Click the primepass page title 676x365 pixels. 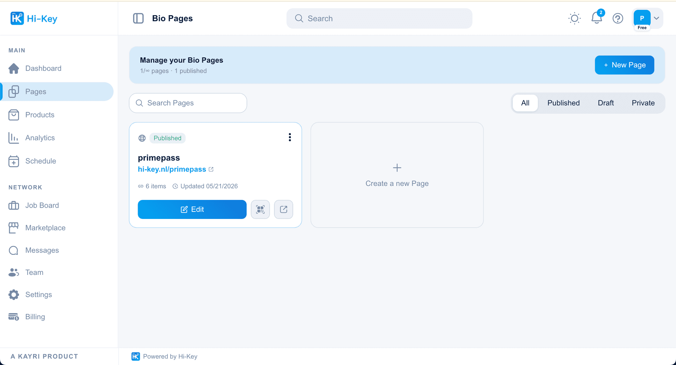(x=159, y=158)
